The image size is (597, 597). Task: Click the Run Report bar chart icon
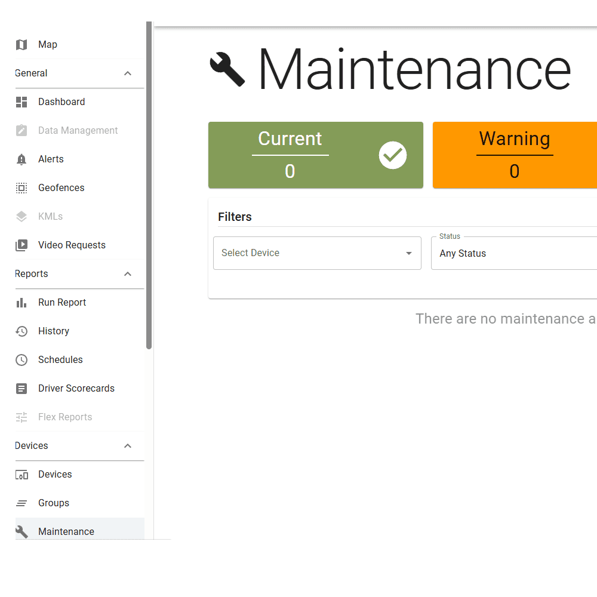pyautogui.click(x=21, y=303)
